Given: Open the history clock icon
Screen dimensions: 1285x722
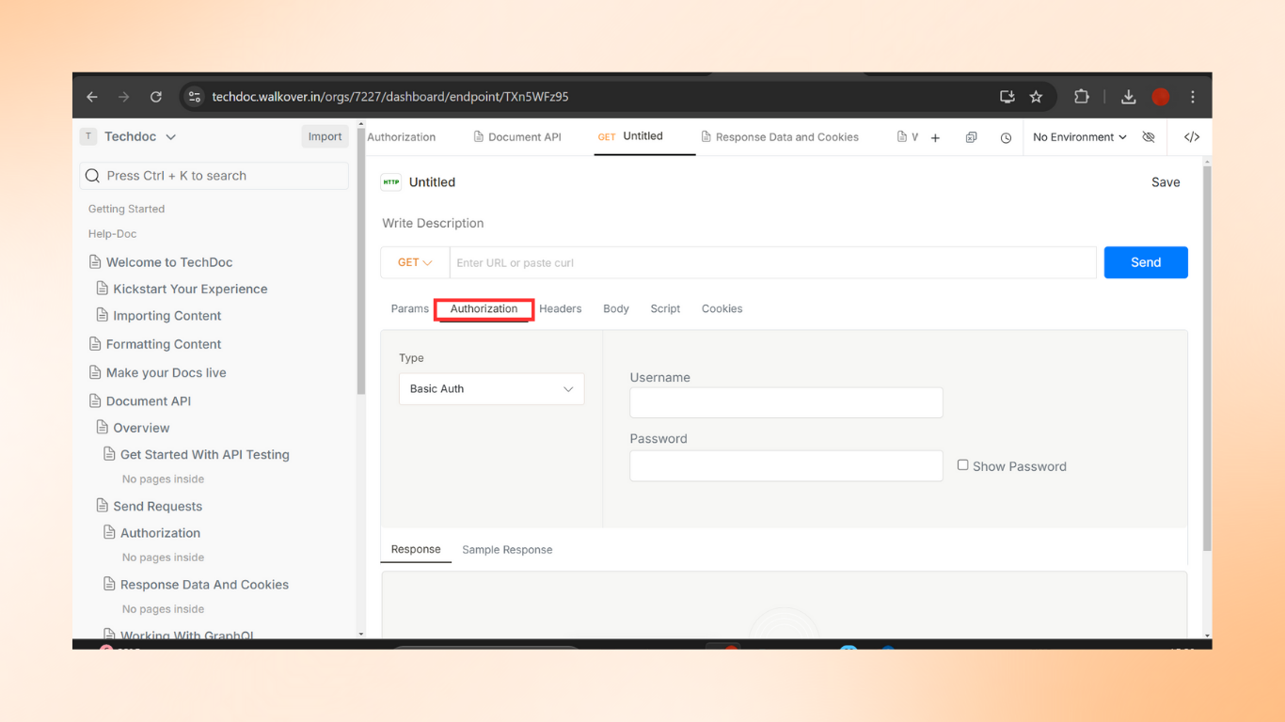Looking at the screenshot, I should [x=1006, y=138].
